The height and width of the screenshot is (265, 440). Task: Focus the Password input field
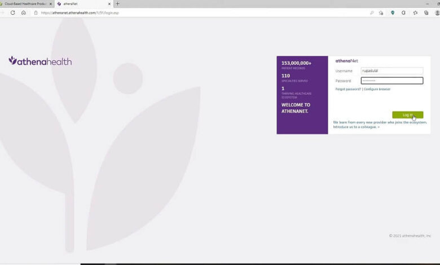391,81
